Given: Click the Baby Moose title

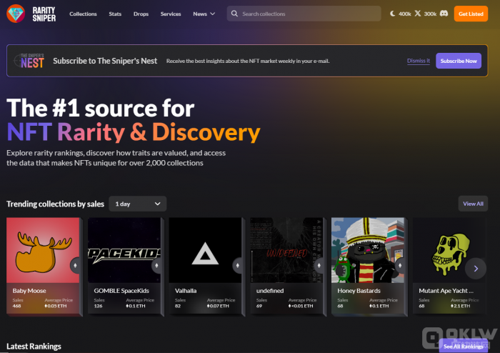Looking at the screenshot, I should [x=29, y=291].
